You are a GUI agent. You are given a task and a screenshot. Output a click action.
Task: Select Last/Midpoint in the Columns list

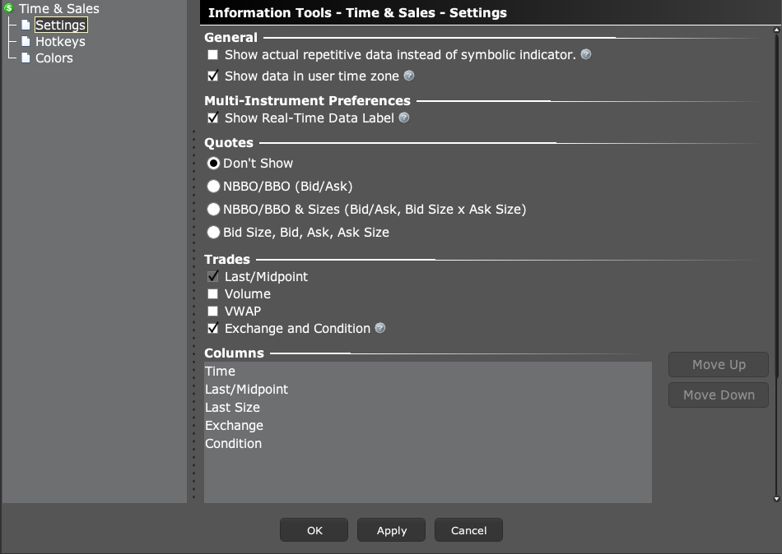coord(428,389)
